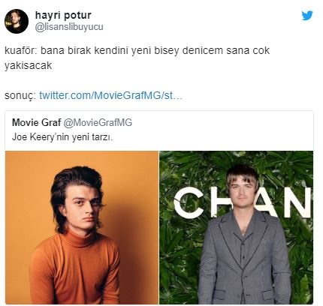Click the word "yakisacak" in the tweet
Screen dimensions: 323x306
pos(28,65)
